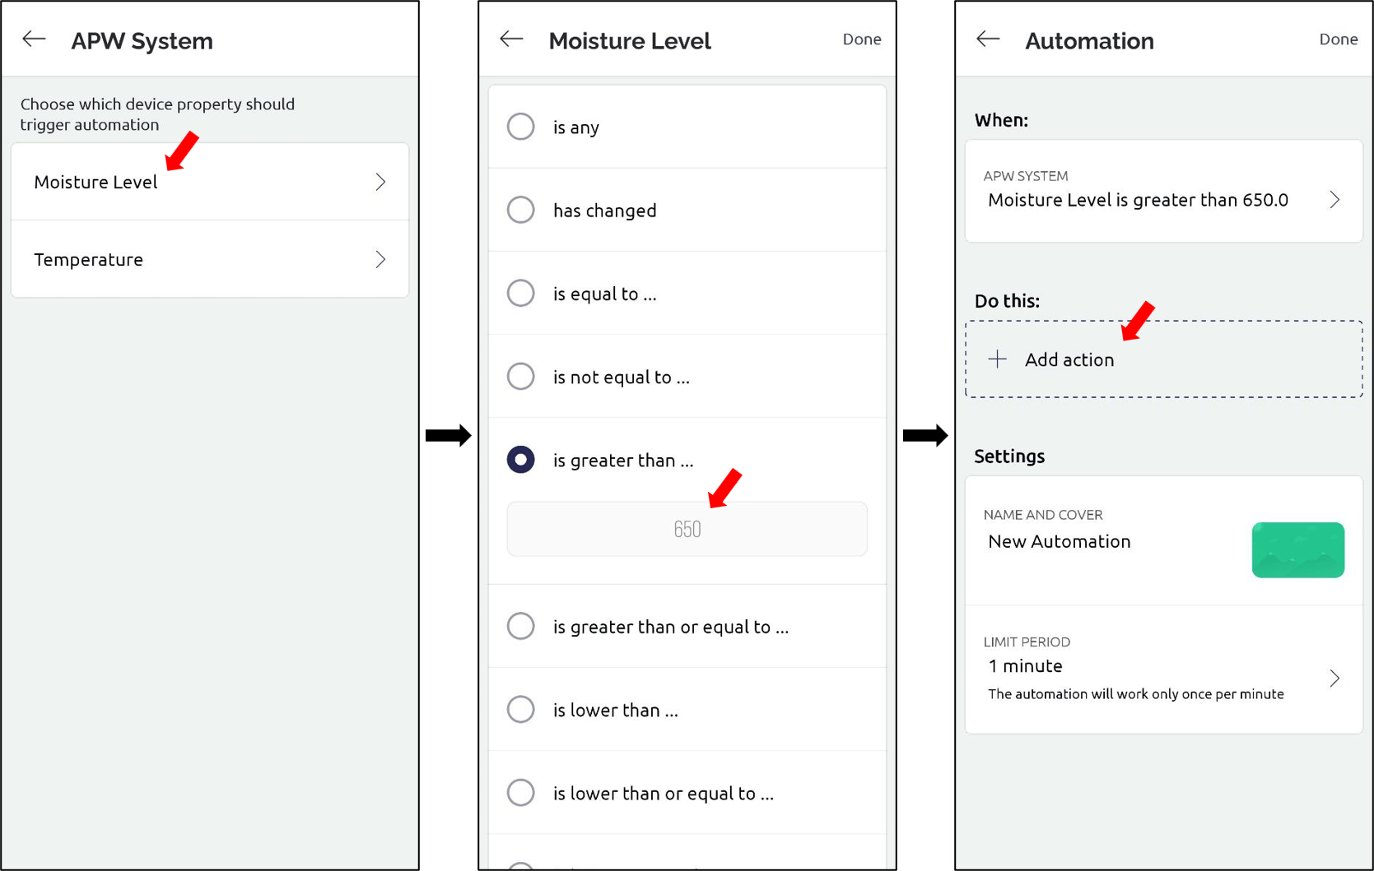Open Limit Period settings via the chevron
The height and width of the screenshot is (871, 1374).
tap(1334, 678)
